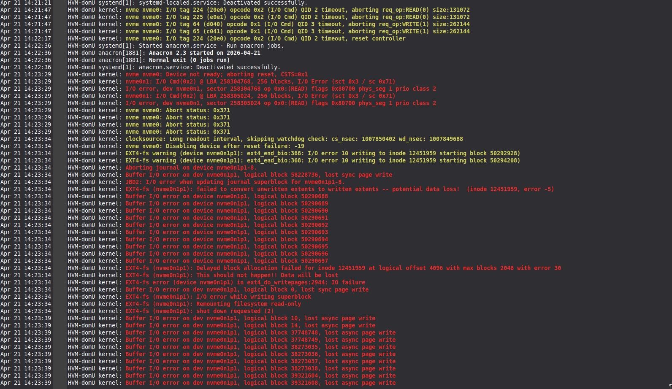Click the JBD2 journal superblock I/O error line
Screen dimensions: 672x389
[235, 182]
